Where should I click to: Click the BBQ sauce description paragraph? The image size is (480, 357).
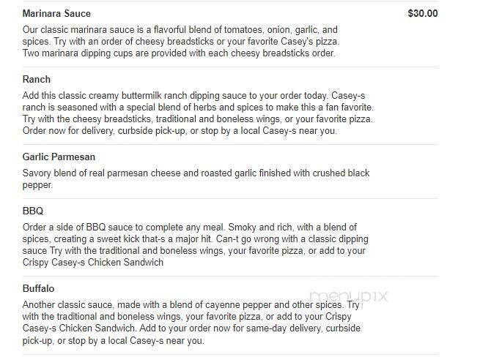[x=196, y=244]
